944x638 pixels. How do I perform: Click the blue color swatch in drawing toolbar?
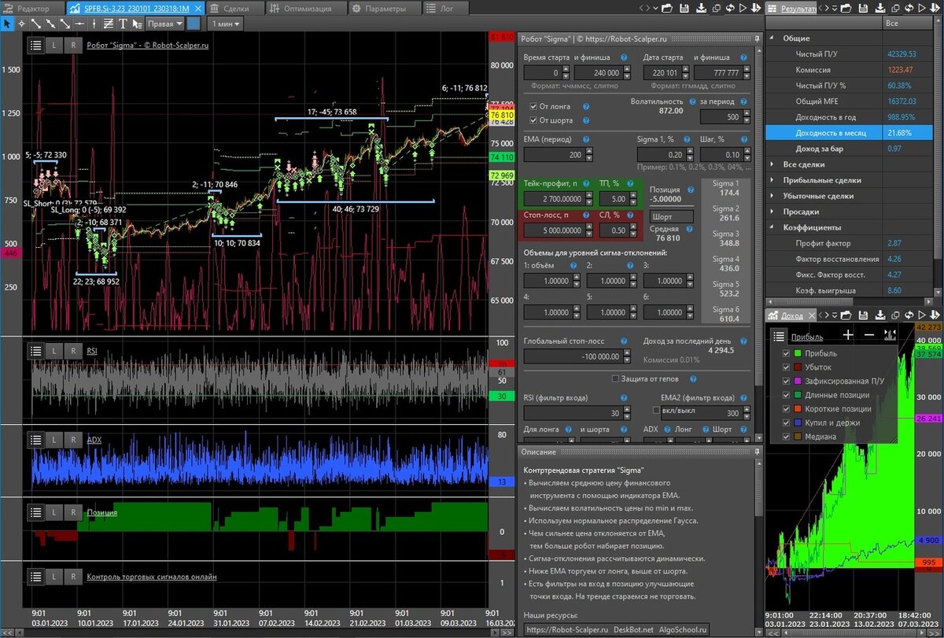[x=194, y=24]
